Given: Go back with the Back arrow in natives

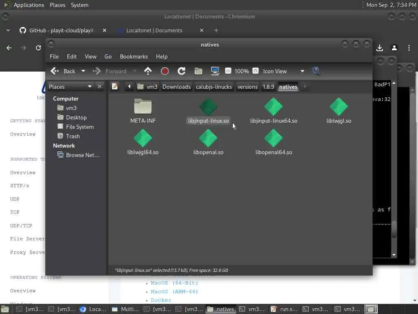Looking at the screenshot, I should (x=63, y=71).
